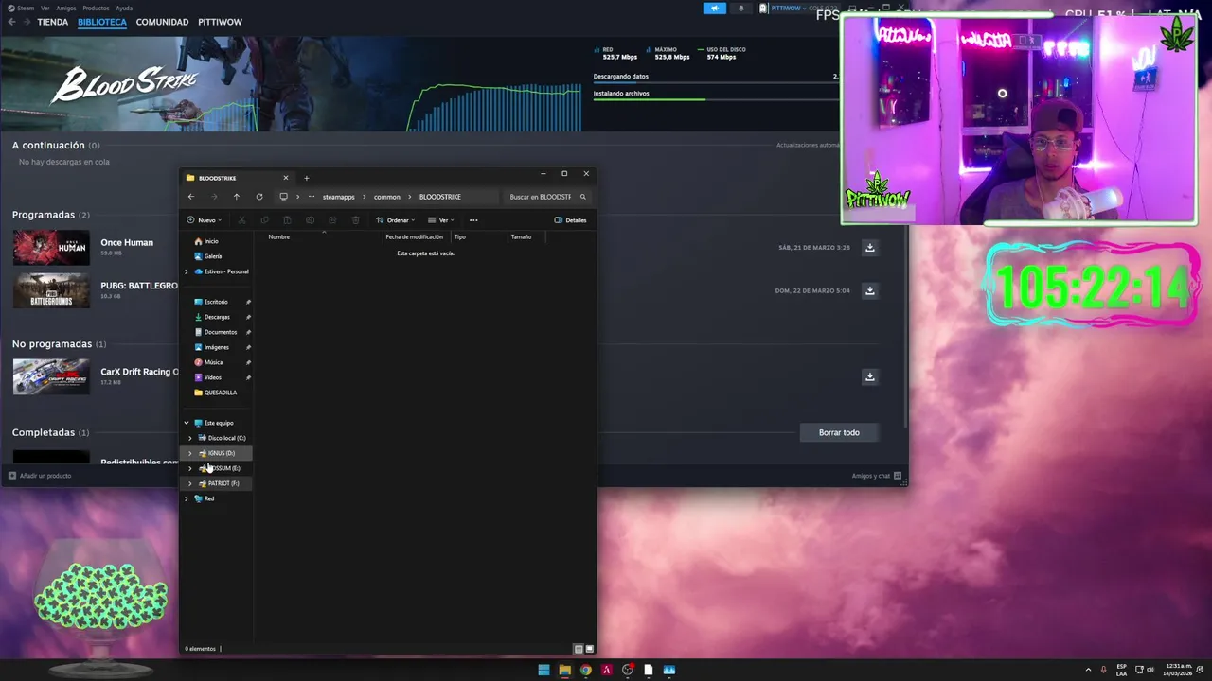Viewport: 1212px width, 681px height.
Task: Click Añadir un producto in Steam
Action: point(41,476)
